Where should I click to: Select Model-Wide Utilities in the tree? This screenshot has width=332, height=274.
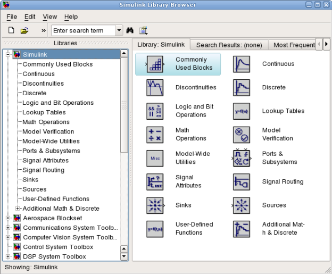51,141
